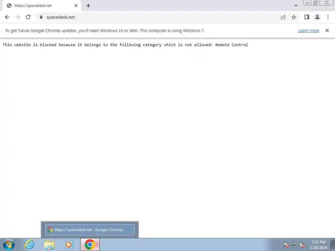Minimize the Chrome window
Viewport: 335px width, 251px height.
tap(308, 3)
